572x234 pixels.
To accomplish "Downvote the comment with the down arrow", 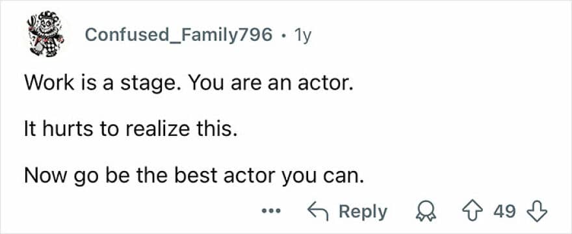I will (x=535, y=211).
